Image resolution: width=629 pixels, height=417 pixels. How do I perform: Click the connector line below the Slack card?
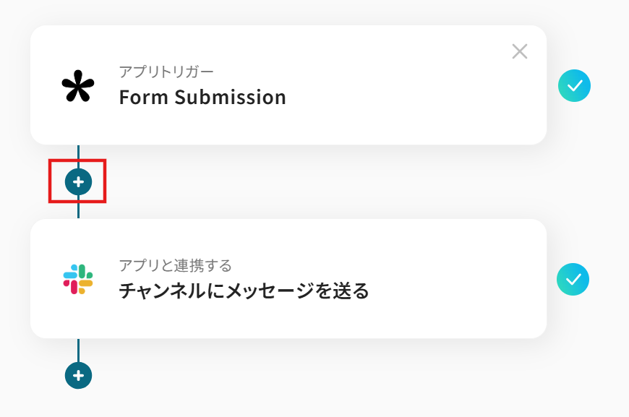[x=78, y=351]
